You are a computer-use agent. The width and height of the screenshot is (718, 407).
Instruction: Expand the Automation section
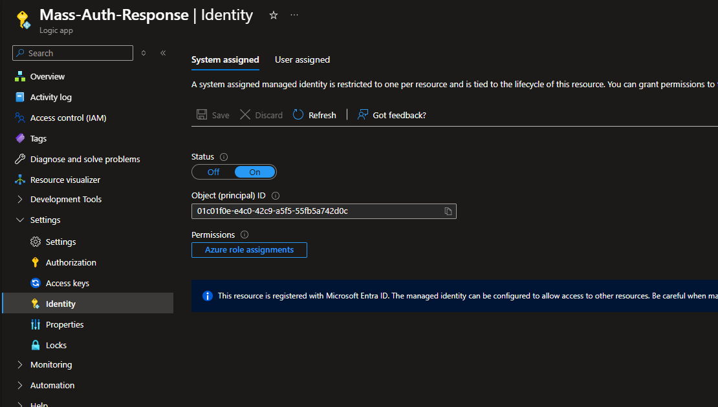pyautogui.click(x=20, y=386)
